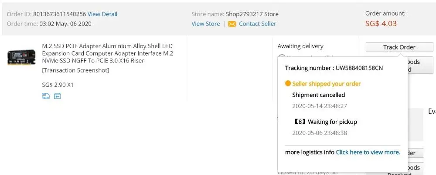Click 'Click here to view more' logistics link
436x175 pixels.
pyautogui.click(x=368, y=152)
